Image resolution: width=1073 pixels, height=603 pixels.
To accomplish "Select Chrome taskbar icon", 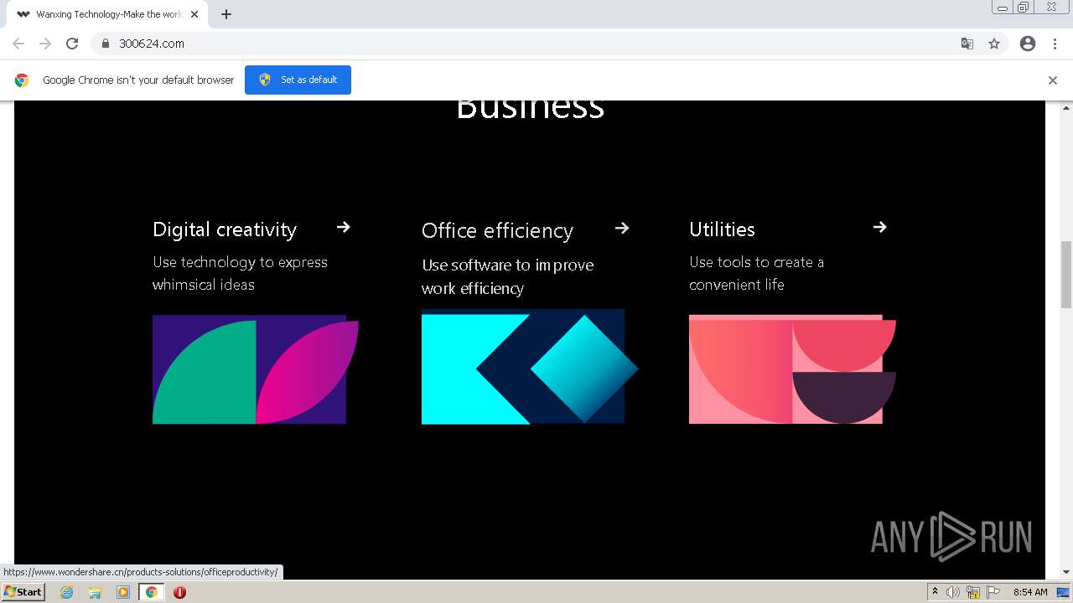I will tap(151, 592).
